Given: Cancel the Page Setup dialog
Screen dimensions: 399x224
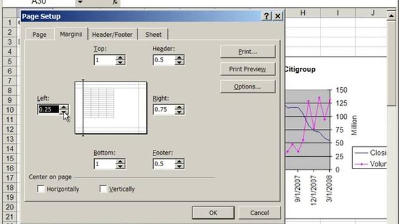Looking at the screenshot, I should [x=259, y=213].
